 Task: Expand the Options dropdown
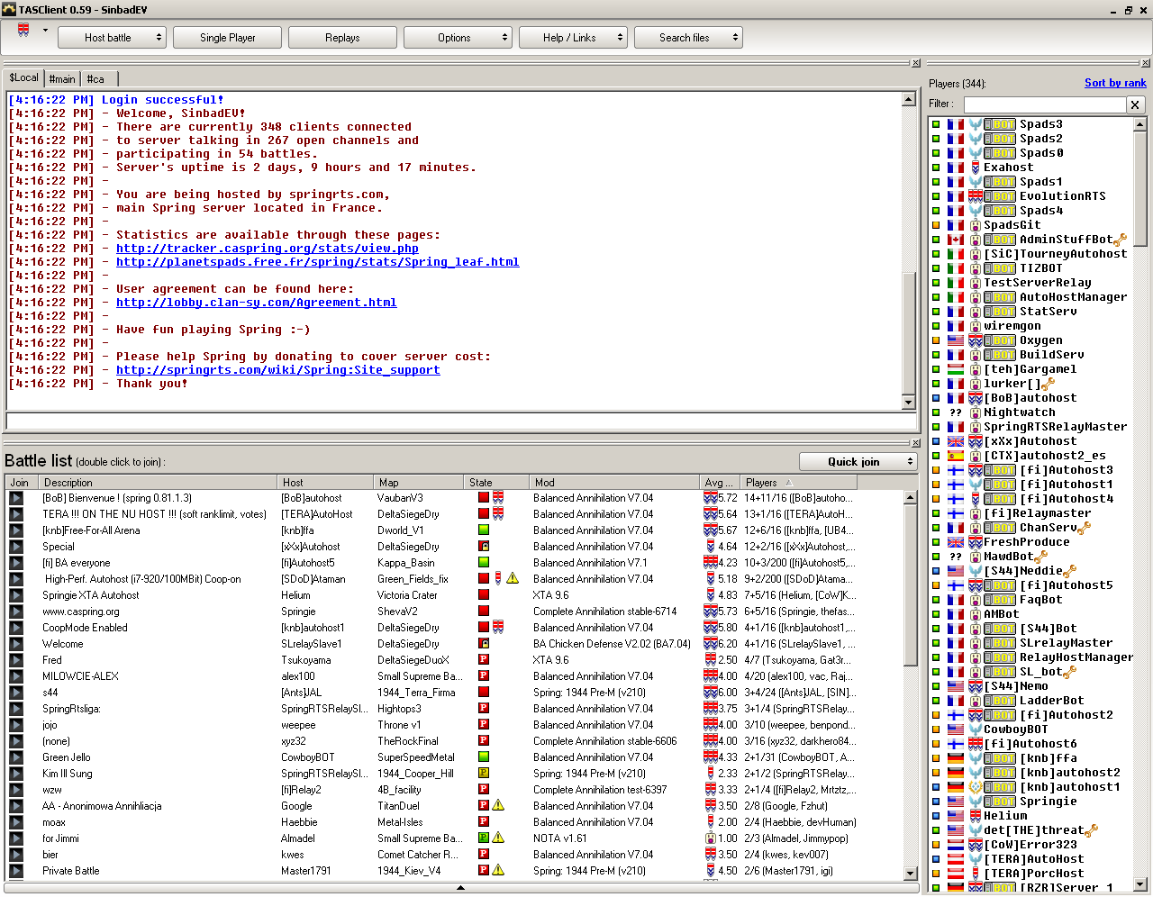coord(458,38)
